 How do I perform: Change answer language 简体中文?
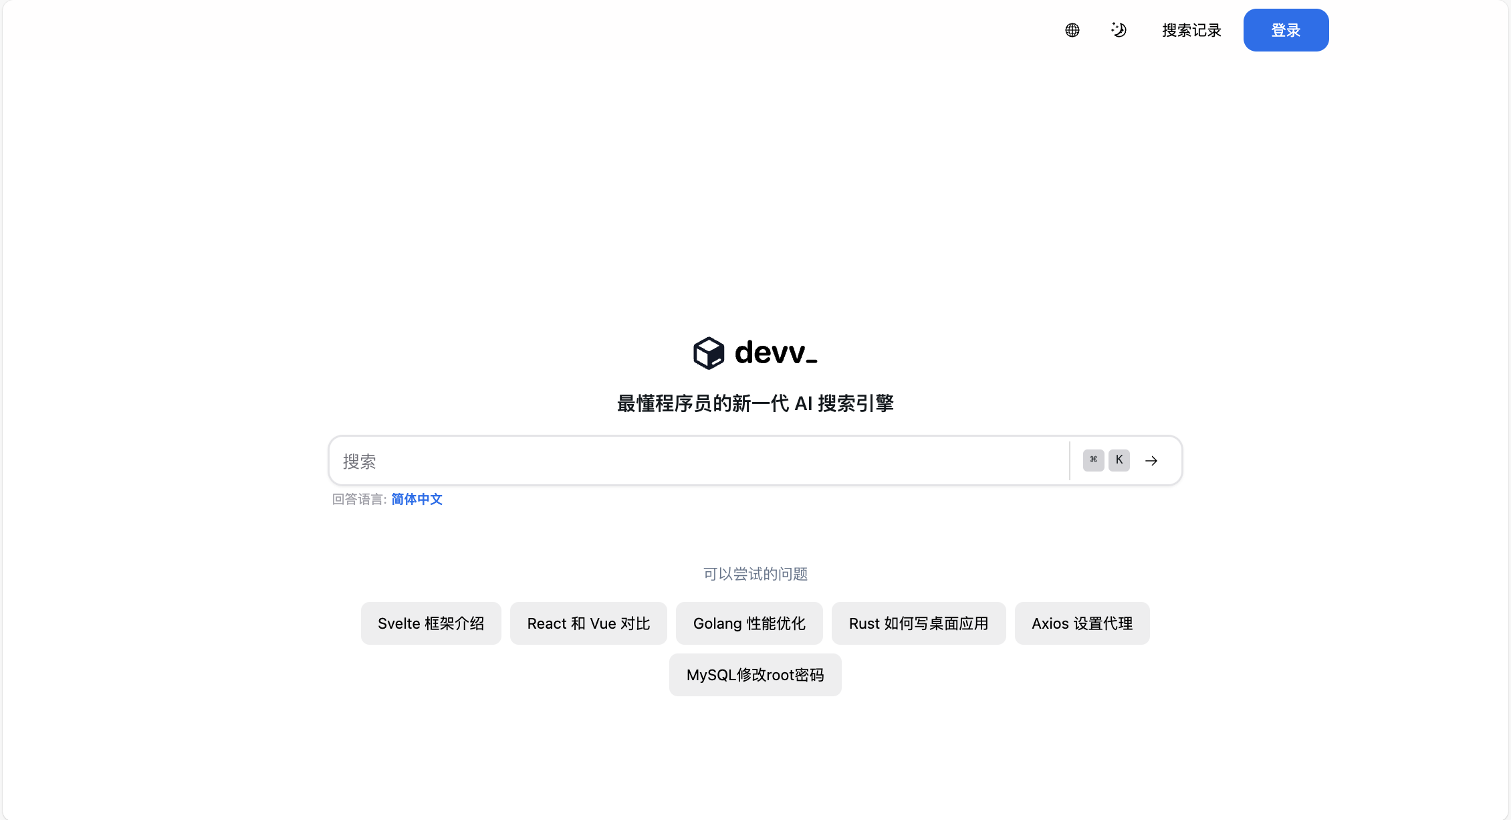tap(417, 499)
